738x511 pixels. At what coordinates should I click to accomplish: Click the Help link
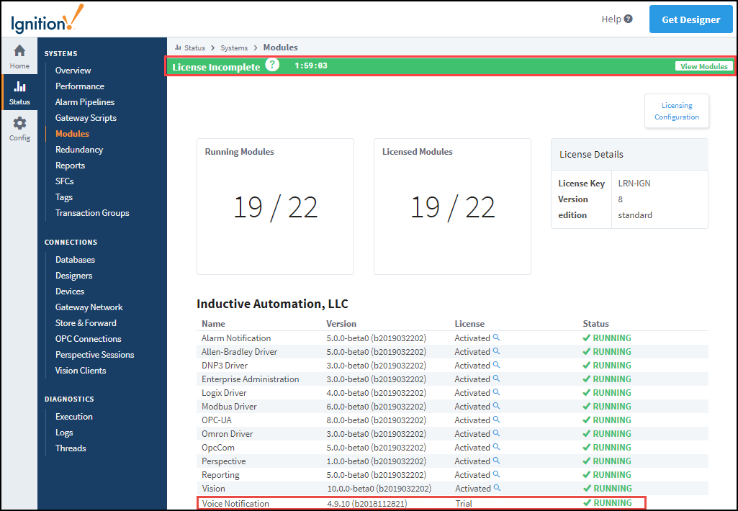pyautogui.click(x=611, y=19)
